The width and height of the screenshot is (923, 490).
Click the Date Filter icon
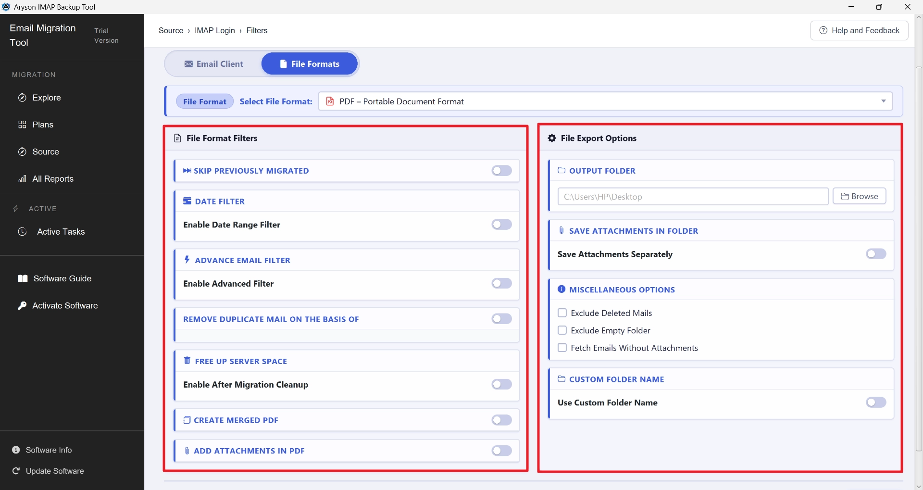pyautogui.click(x=187, y=201)
